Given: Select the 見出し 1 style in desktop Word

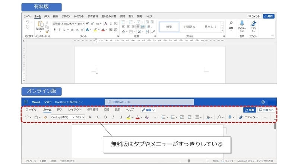Looking at the screenshot, I should (x=210, y=27).
